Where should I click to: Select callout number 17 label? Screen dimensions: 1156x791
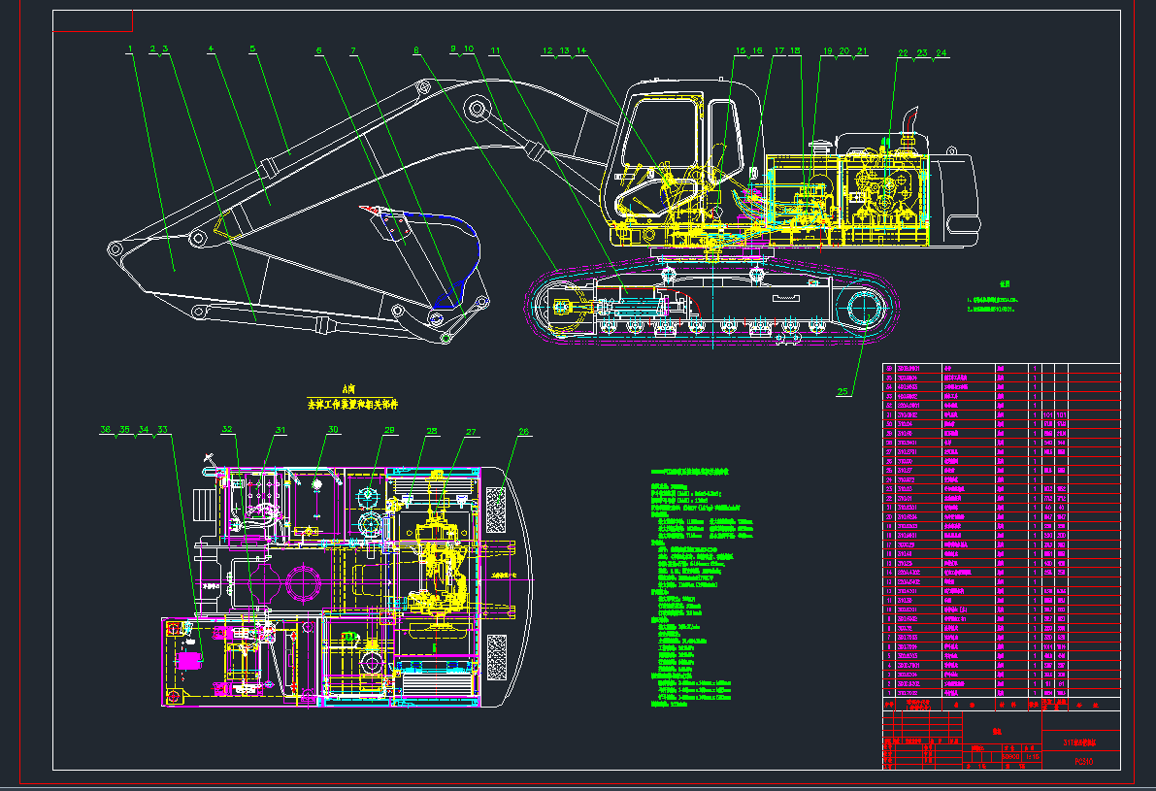[779, 50]
